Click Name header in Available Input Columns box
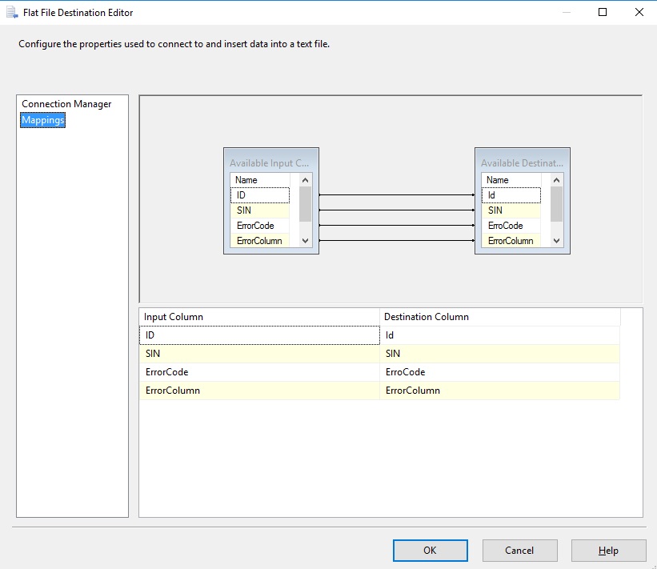This screenshot has width=657, height=569. 260,180
